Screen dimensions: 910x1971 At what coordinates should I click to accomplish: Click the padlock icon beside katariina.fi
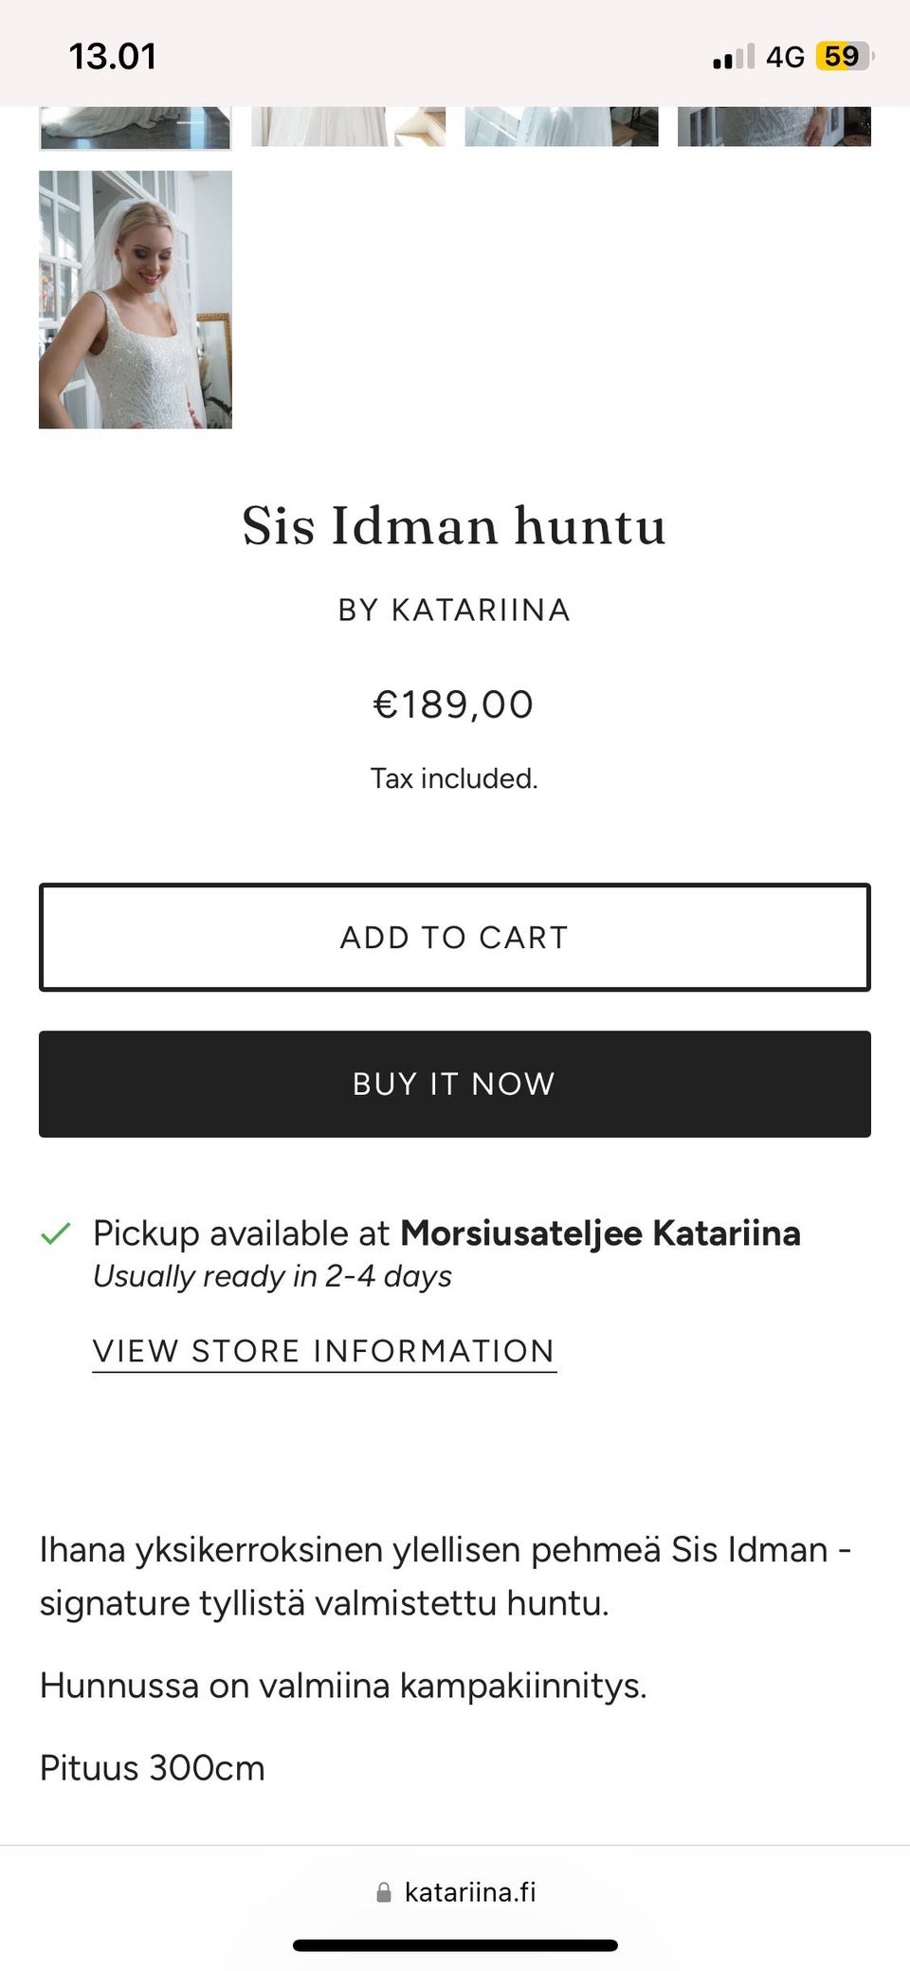pyautogui.click(x=383, y=1893)
